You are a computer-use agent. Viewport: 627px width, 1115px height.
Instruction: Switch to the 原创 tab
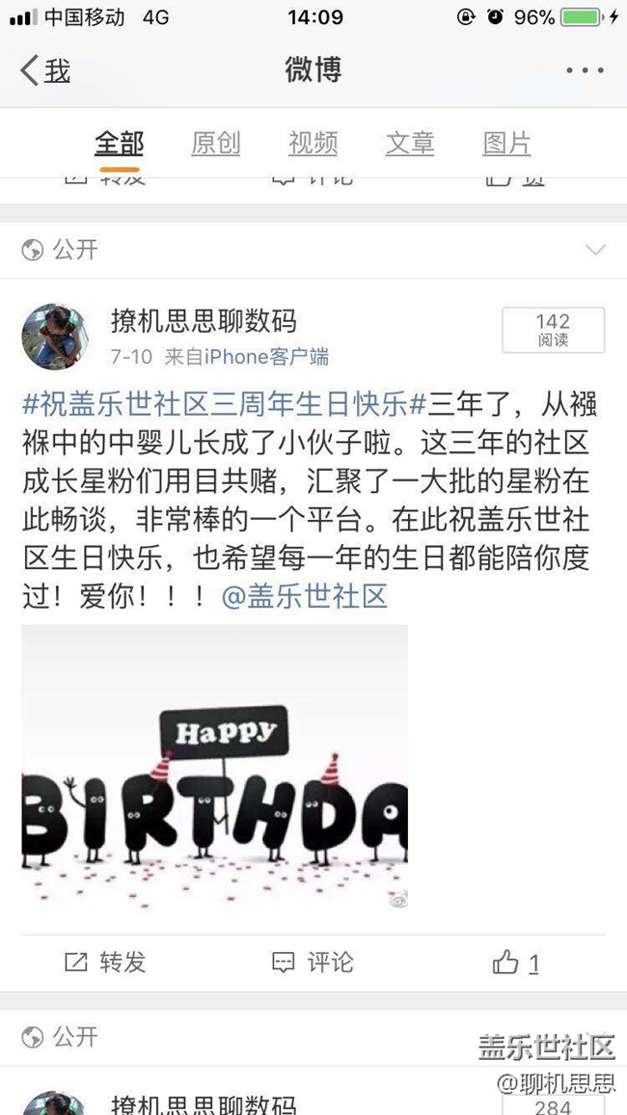(x=215, y=144)
